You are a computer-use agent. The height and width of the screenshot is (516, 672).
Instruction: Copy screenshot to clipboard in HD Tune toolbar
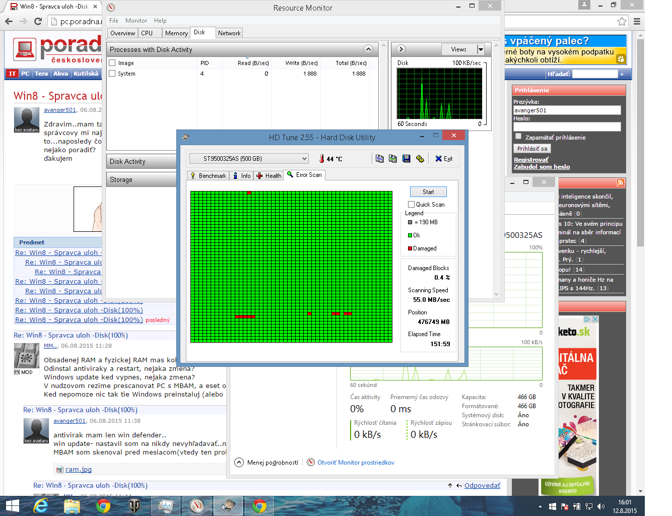393,159
